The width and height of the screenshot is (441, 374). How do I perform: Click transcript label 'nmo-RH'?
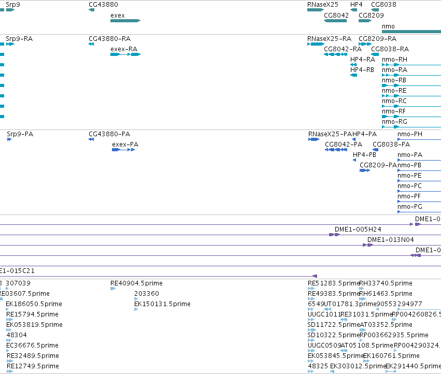click(394, 60)
